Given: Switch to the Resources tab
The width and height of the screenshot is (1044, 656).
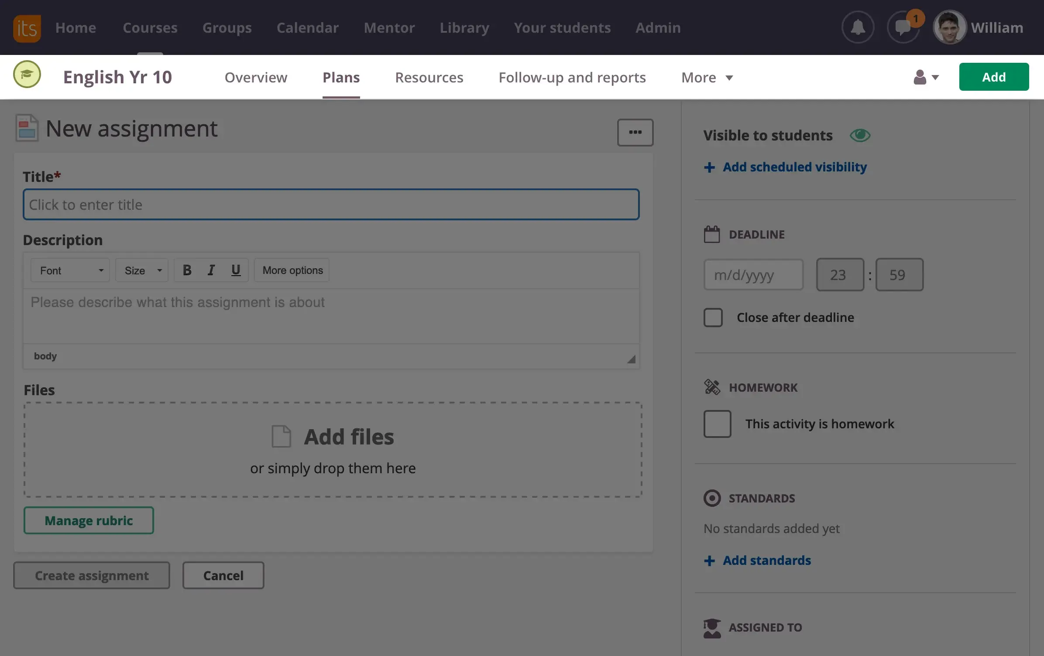Looking at the screenshot, I should coord(429,78).
